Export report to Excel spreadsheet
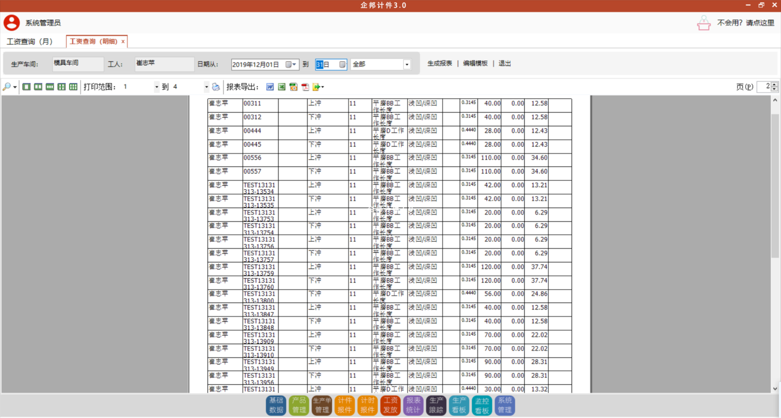The width and height of the screenshot is (781, 418). tap(282, 87)
